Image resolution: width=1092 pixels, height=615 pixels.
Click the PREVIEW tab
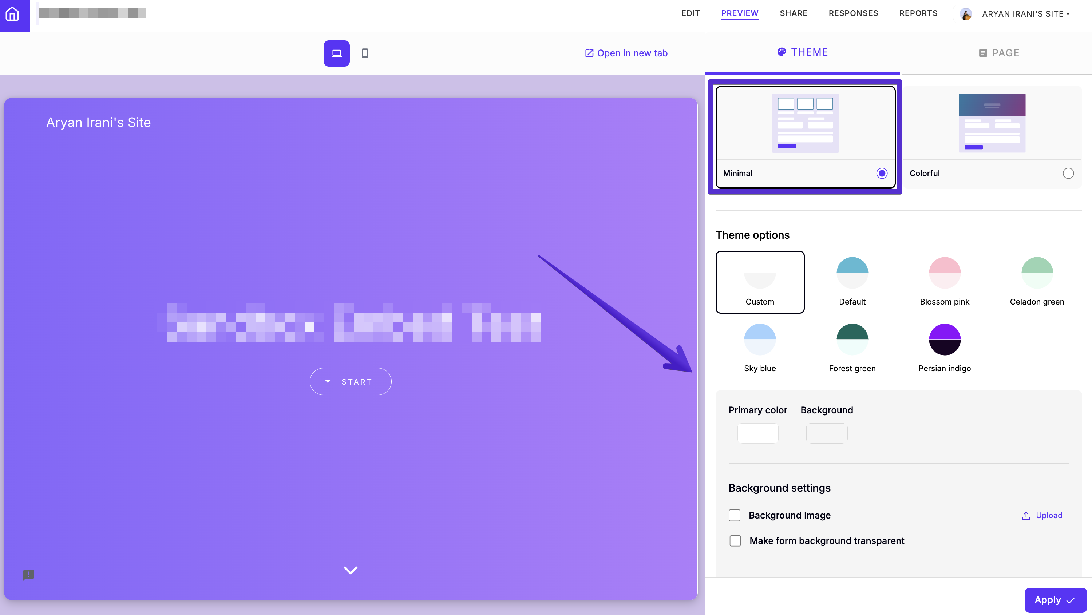click(740, 13)
